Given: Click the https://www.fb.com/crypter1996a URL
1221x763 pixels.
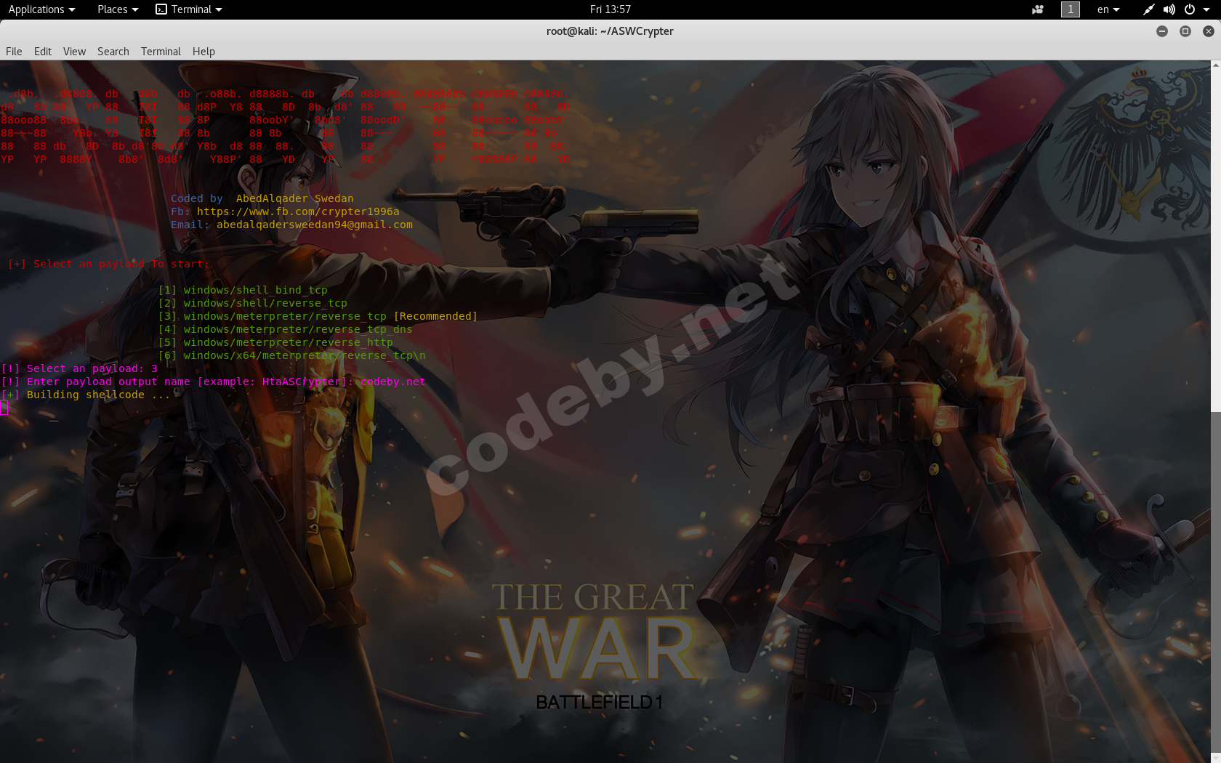Looking at the screenshot, I should [x=298, y=211].
